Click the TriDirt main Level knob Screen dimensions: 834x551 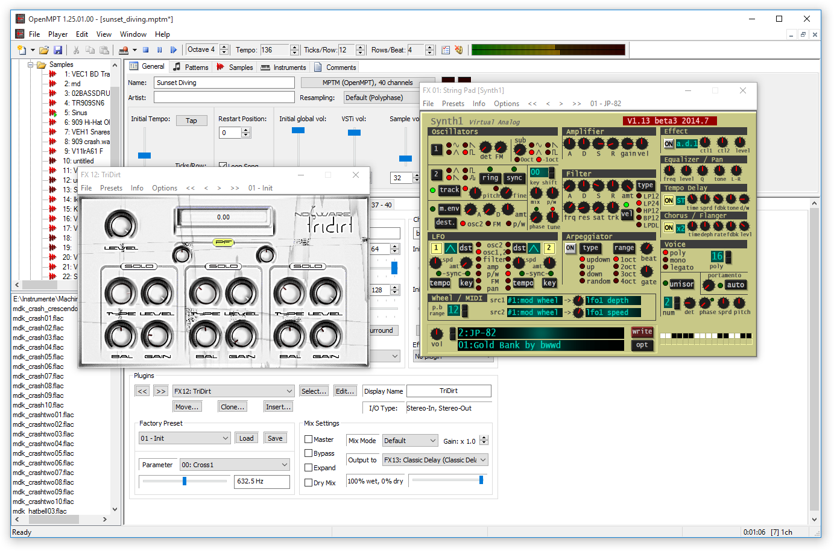click(x=121, y=226)
